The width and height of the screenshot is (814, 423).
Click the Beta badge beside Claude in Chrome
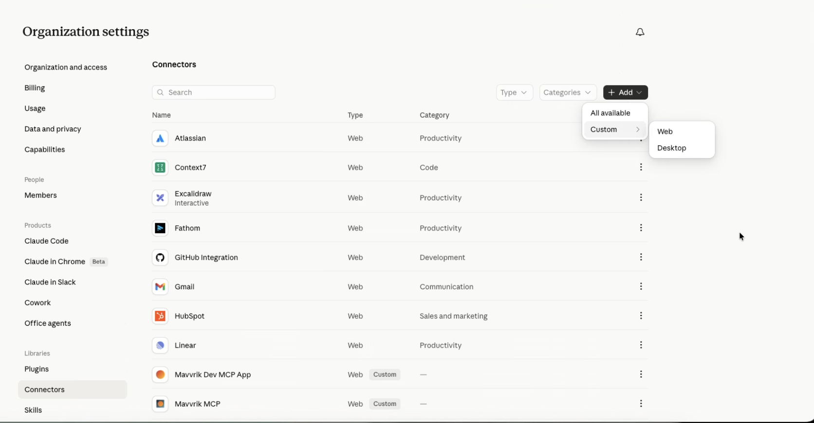(x=99, y=262)
